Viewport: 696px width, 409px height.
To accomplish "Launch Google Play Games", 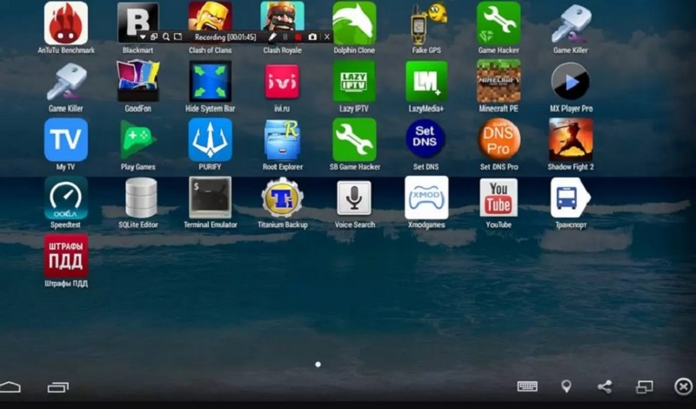I will [x=138, y=139].
